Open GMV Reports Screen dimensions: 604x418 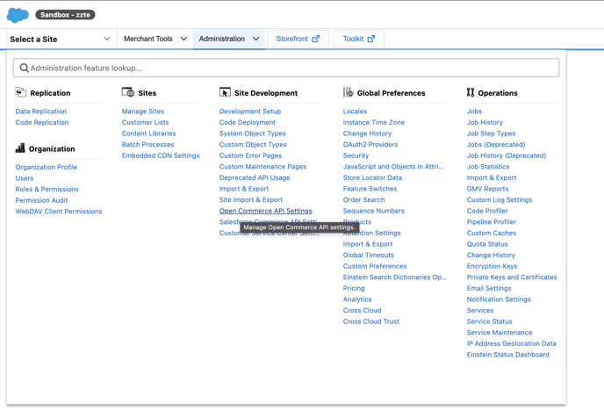coord(487,189)
